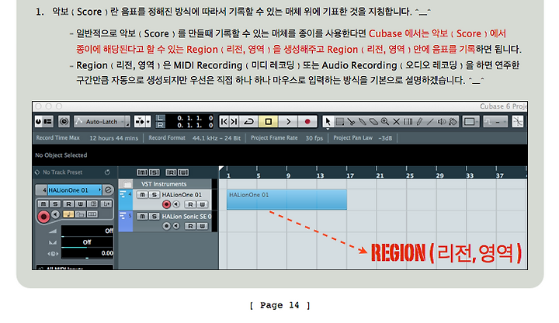The image size is (559, 323).
Task: Click Record Format 44.1 kHz - 24 Bit
Action: pyautogui.click(x=217, y=138)
